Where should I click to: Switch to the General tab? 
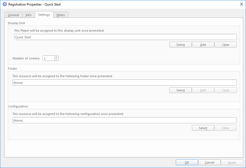(13, 15)
